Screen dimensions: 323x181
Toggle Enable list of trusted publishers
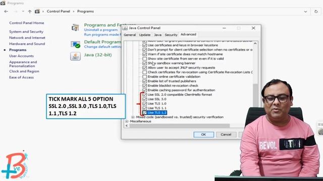[x=145, y=81]
